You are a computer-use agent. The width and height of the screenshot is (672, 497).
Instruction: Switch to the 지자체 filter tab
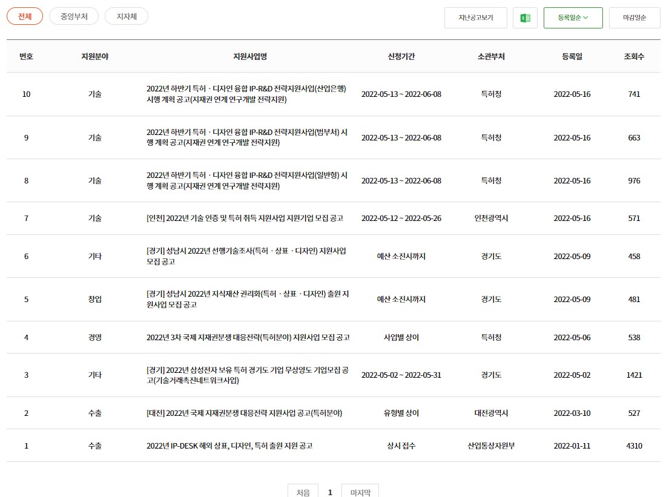click(x=127, y=16)
